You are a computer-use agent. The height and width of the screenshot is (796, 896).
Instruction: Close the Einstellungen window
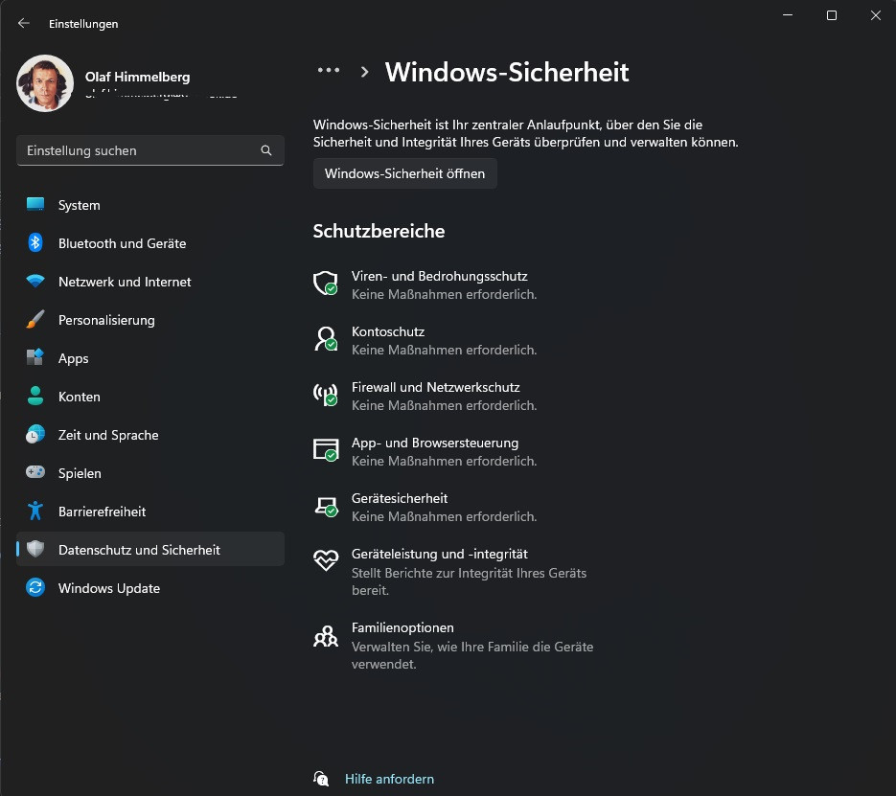click(876, 15)
